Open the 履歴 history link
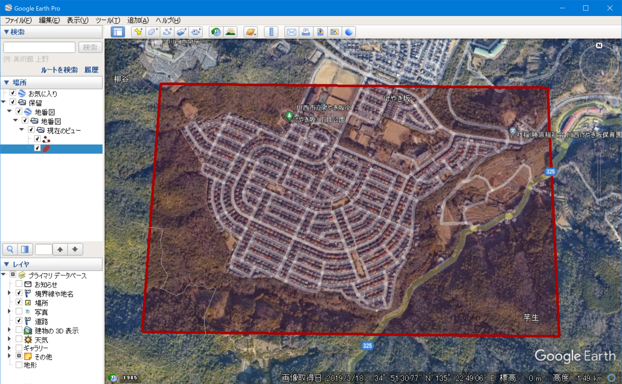Image resolution: width=622 pixels, height=384 pixels. click(91, 70)
